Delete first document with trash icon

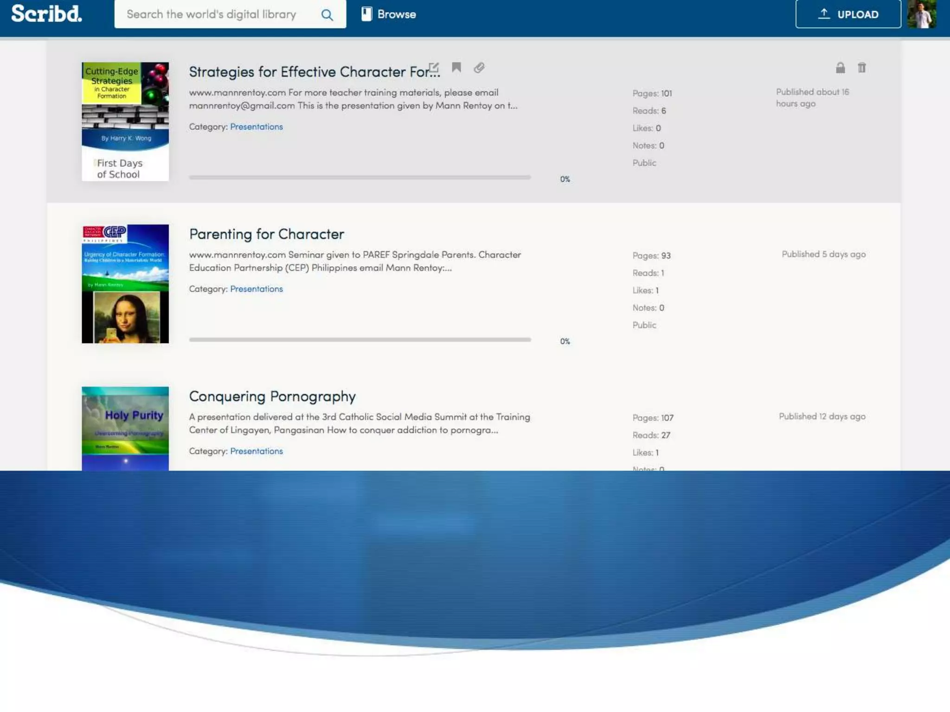(861, 68)
